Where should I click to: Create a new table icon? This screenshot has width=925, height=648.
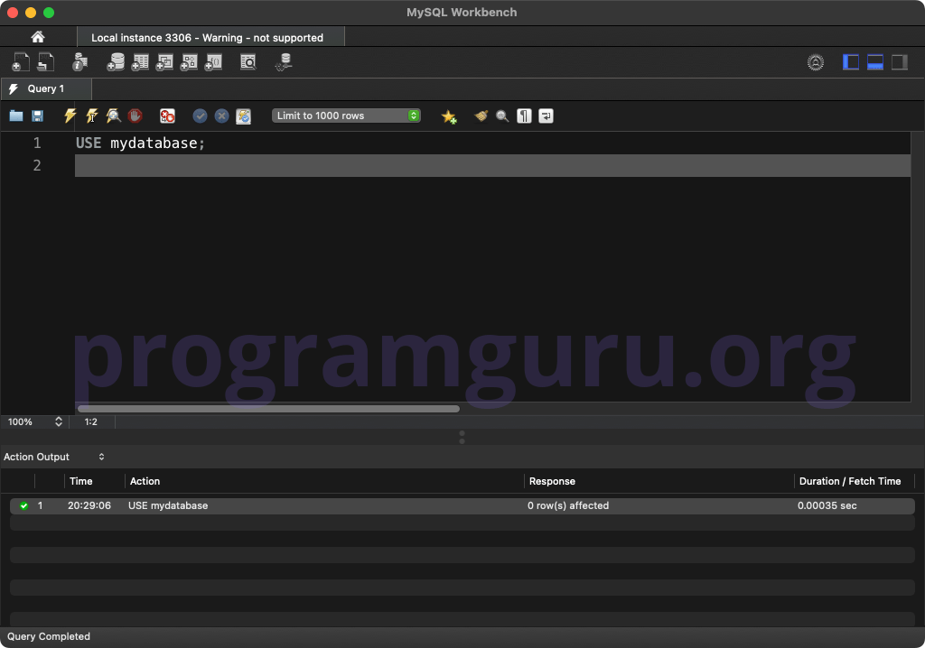pyautogui.click(x=140, y=62)
